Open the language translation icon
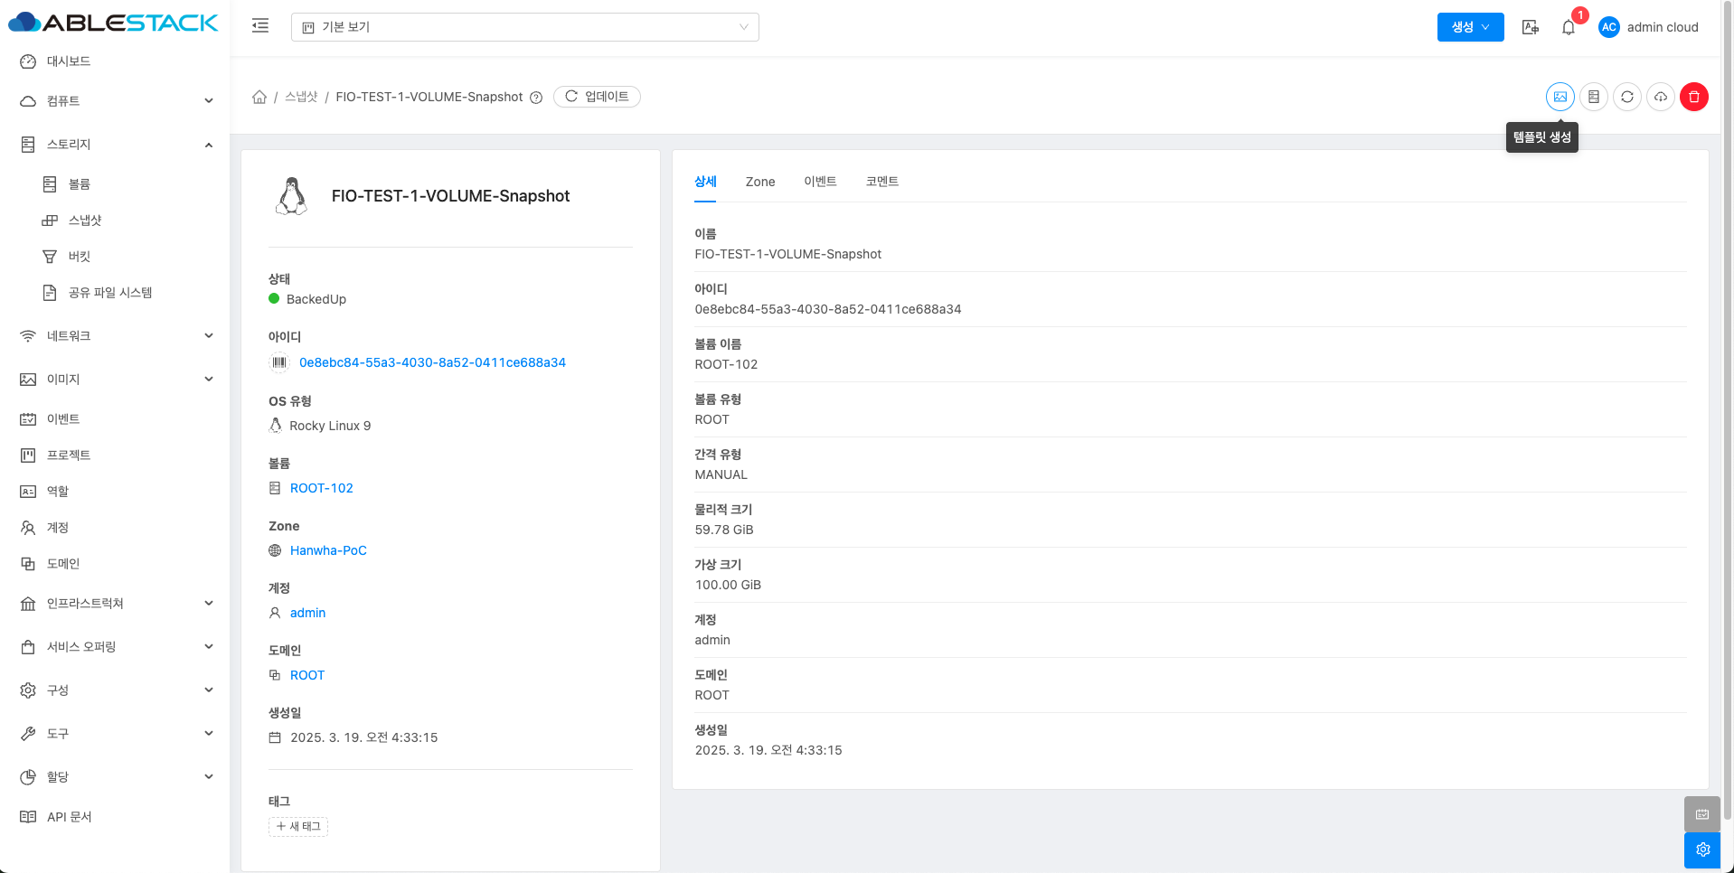 pos(1530,27)
